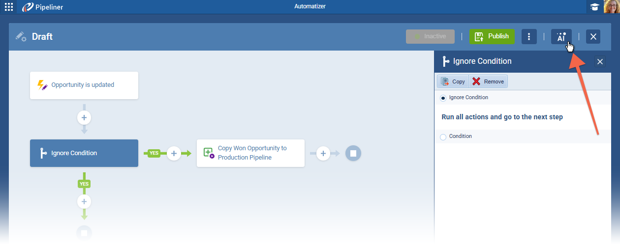620x244 pixels.
Task: Select the Opportunity is updated trigger node
Action: click(x=84, y=85)
